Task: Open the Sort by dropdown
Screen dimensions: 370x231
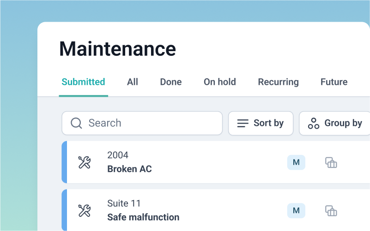Action: point(261,123)
